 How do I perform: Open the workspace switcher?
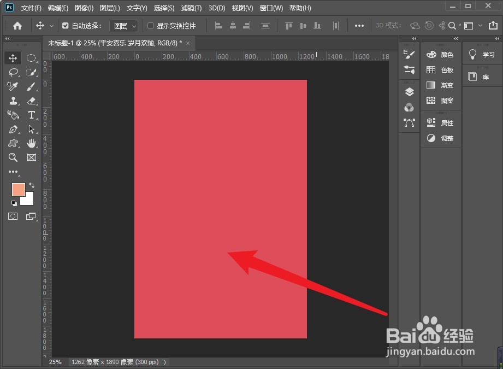click(x=473, y=26)
